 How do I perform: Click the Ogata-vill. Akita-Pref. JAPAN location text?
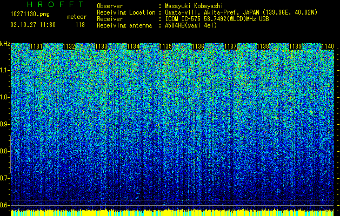tap(241, 12)
